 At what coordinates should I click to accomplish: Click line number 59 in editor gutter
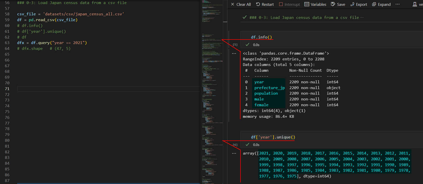7,20
